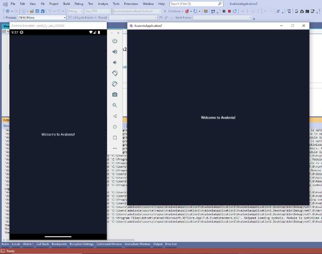
Task: Open the Thread dropdown
Action: [133, 18]
